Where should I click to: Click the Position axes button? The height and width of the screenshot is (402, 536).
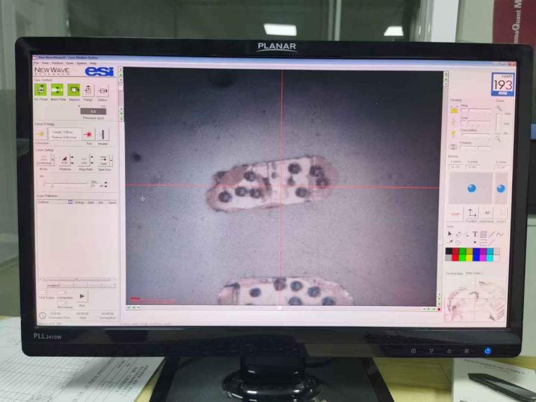[x=472, y=213]
